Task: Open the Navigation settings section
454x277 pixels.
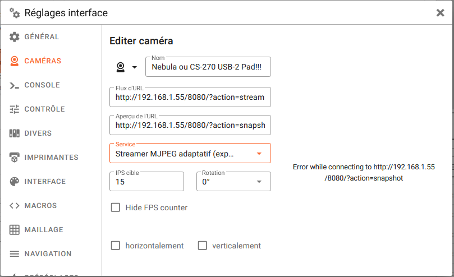Action: point(48,254)
